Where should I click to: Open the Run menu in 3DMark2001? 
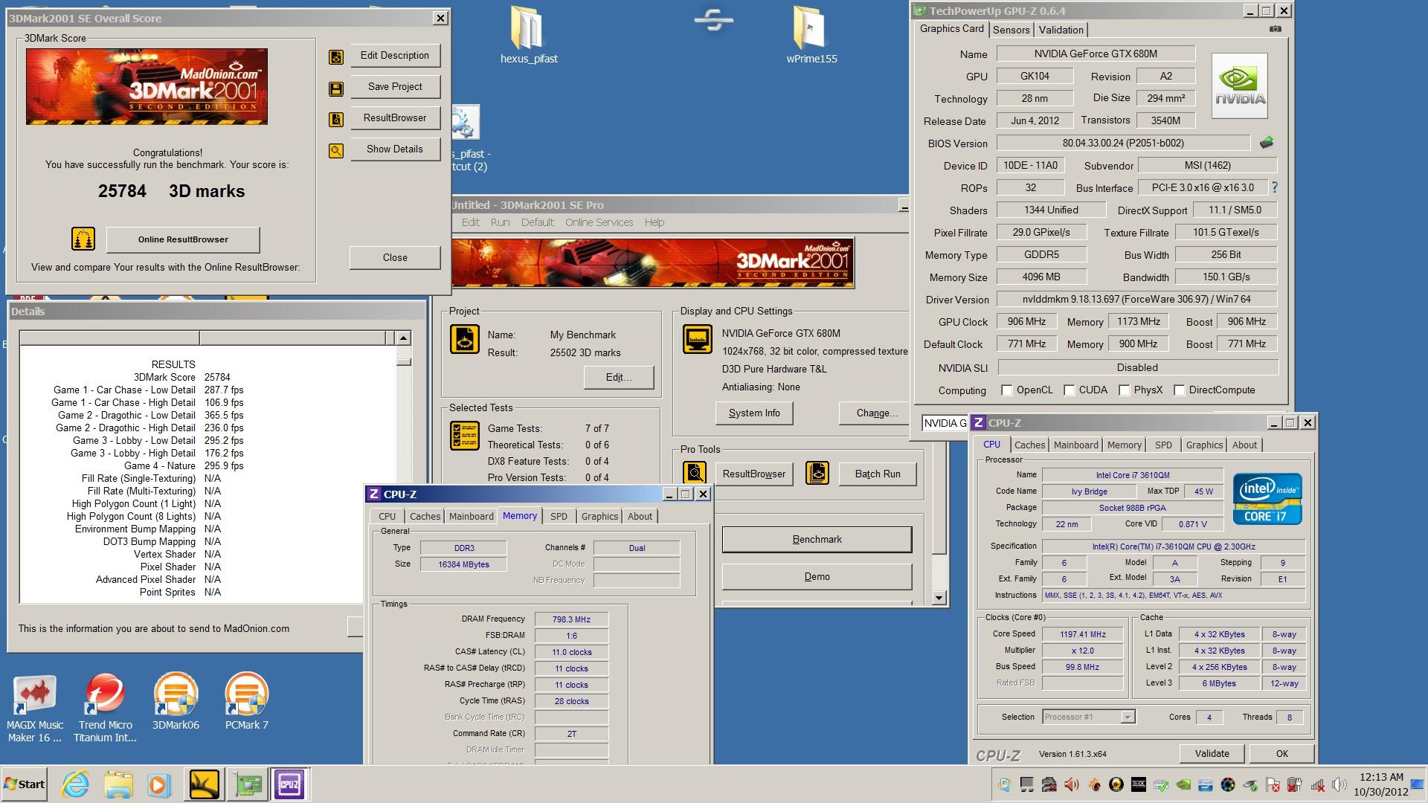tap(500, 222)
